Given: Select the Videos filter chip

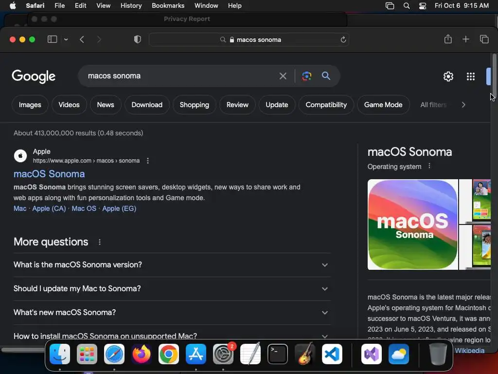Looking at the screenshot, I should click(69, 105).
